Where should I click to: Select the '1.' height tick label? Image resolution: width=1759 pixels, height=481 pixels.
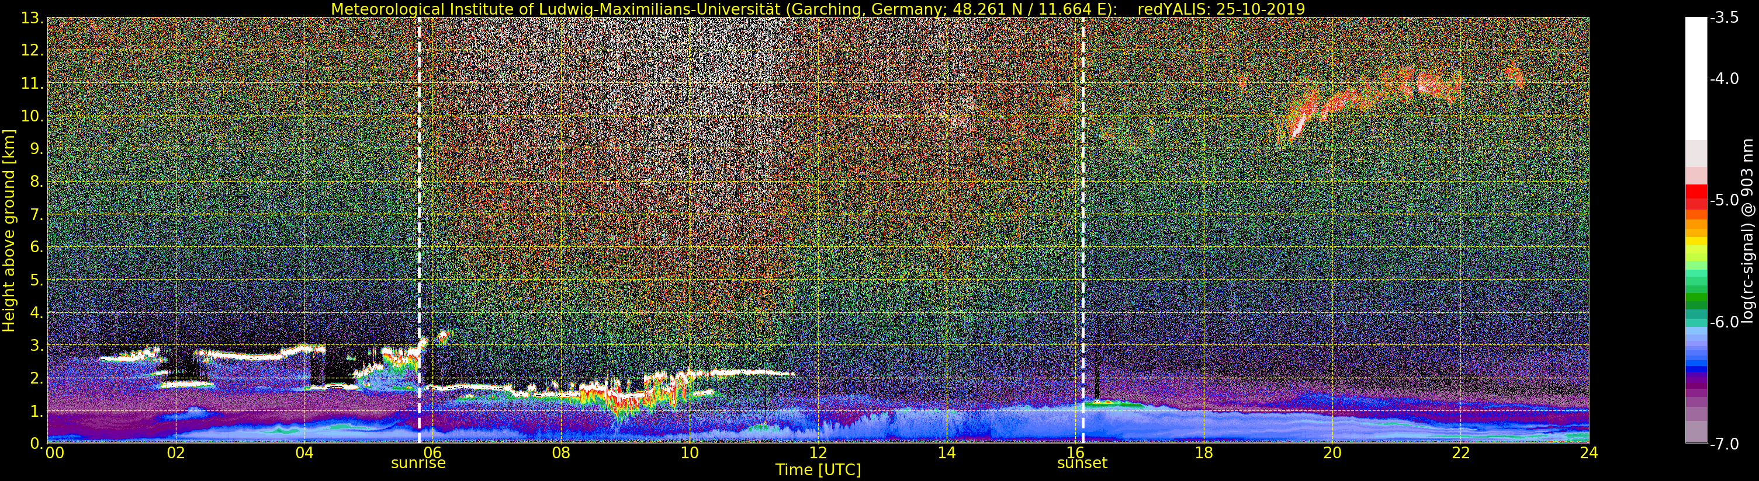[x=36, y=412]
